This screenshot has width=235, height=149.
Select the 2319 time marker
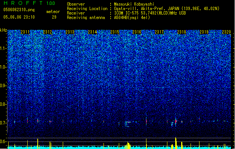(x=204, y=32)
